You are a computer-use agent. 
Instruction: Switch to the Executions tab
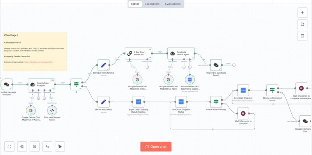coord(152,4)
